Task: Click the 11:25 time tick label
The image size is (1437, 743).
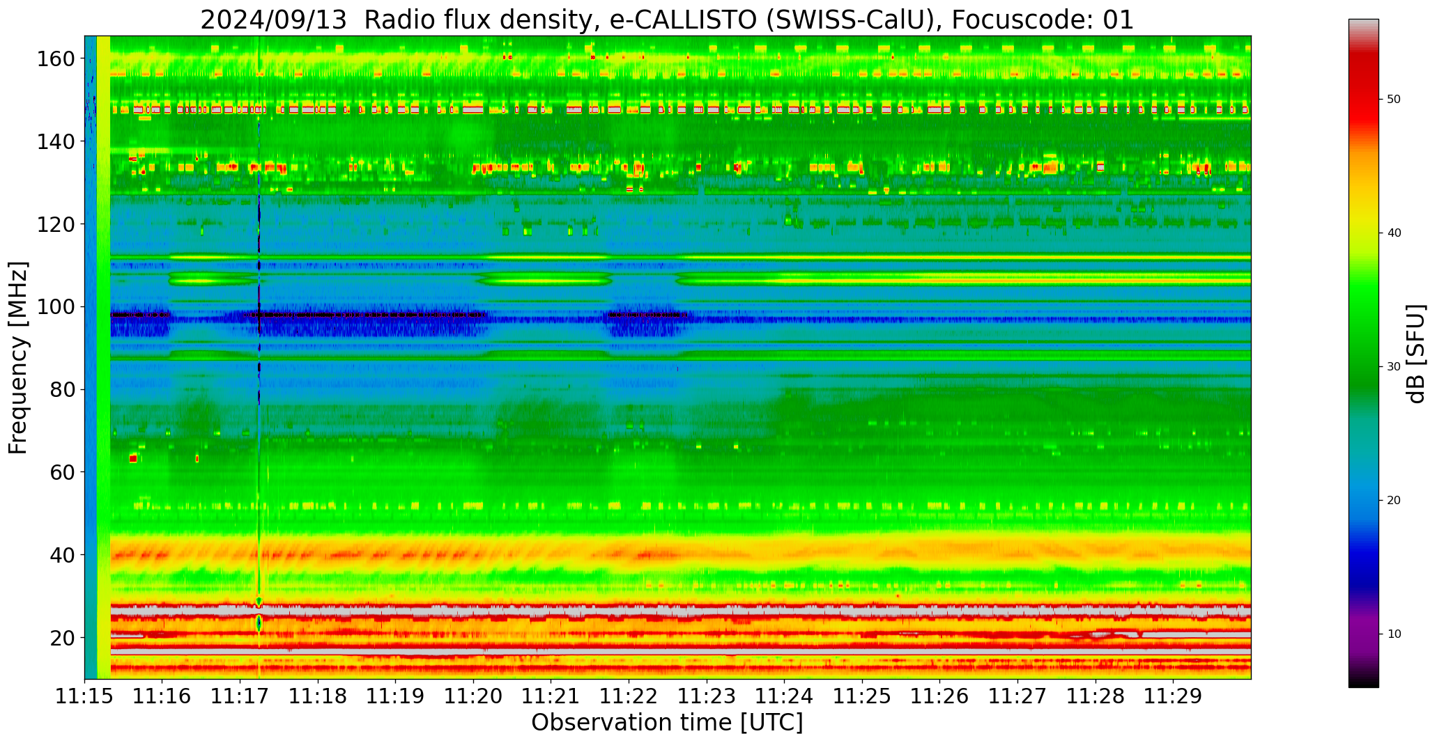Action: (x=862, y=696)
